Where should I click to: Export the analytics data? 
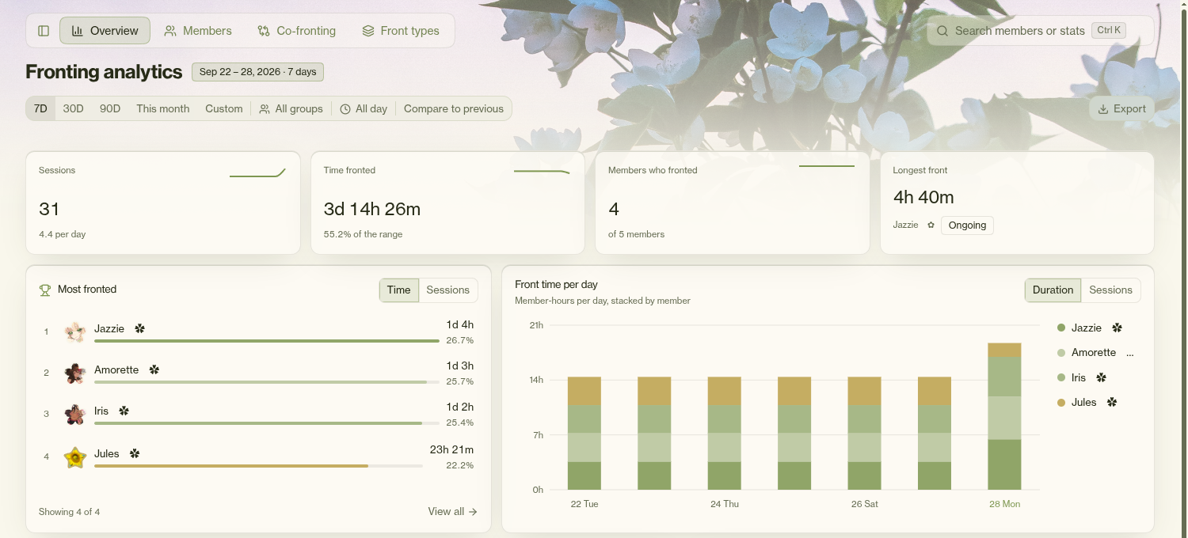click(1121, 108)
